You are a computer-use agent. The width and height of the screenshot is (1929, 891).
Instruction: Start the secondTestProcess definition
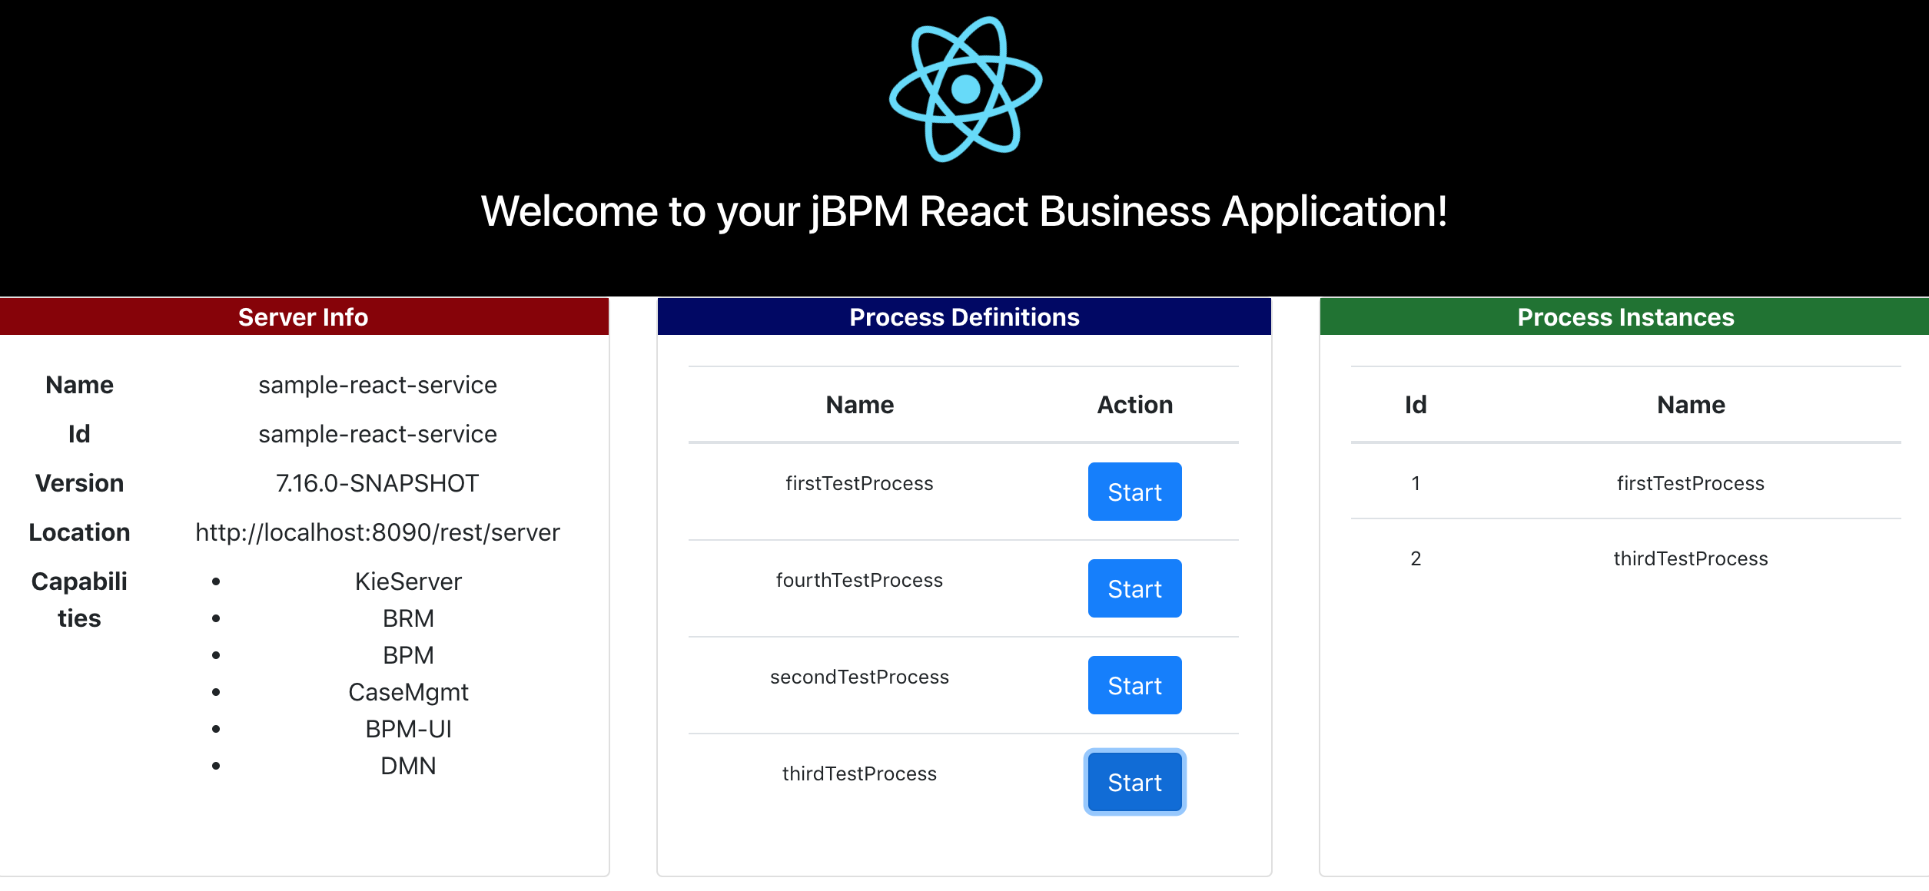pos(1134,685)
